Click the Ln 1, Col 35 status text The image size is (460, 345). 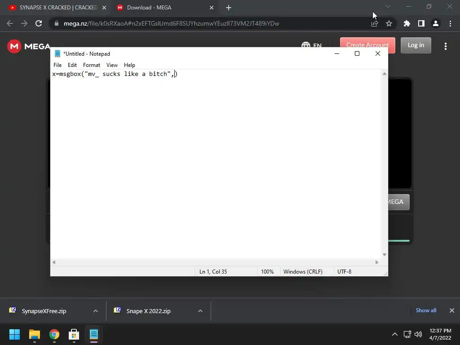[213, 272]
